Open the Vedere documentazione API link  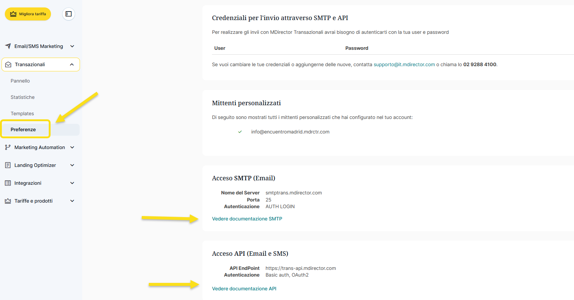point(244,288)
